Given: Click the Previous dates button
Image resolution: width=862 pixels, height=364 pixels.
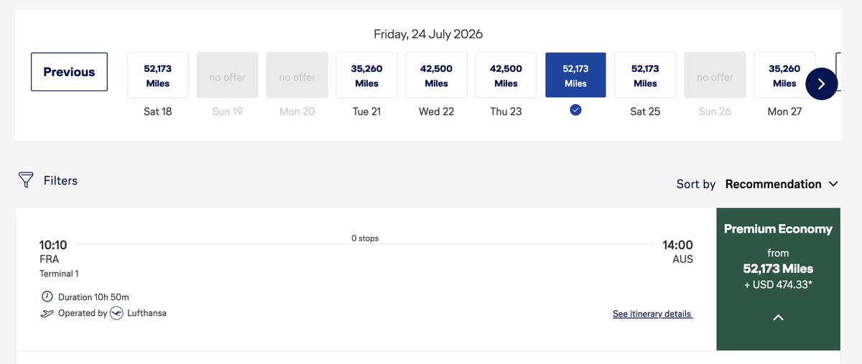Looking at the screenshot, I should click(x=69, y=72).
